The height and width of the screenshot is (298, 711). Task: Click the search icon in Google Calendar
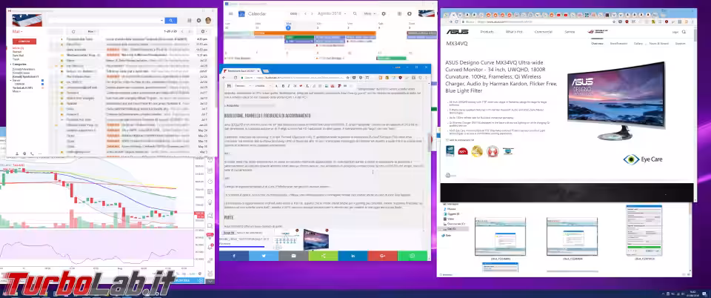point(355,14)
